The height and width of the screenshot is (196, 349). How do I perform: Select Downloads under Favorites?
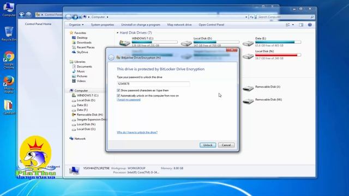(x=84, y=42)
